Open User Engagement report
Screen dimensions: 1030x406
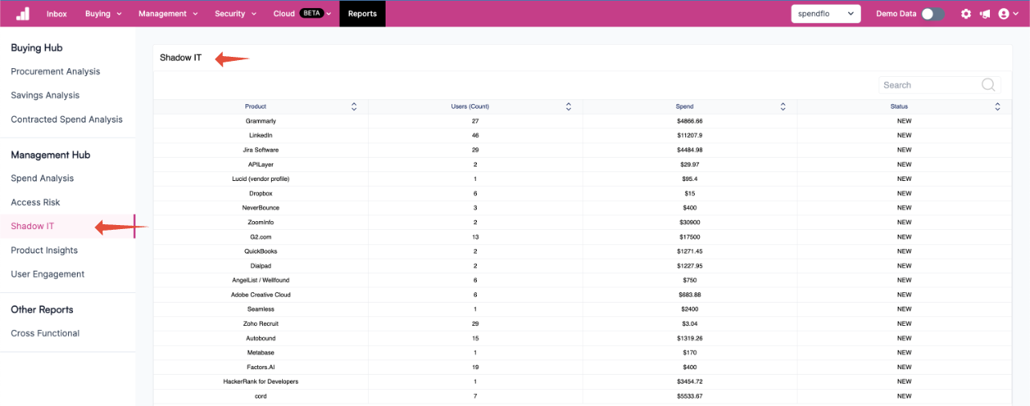pos(47,274)
